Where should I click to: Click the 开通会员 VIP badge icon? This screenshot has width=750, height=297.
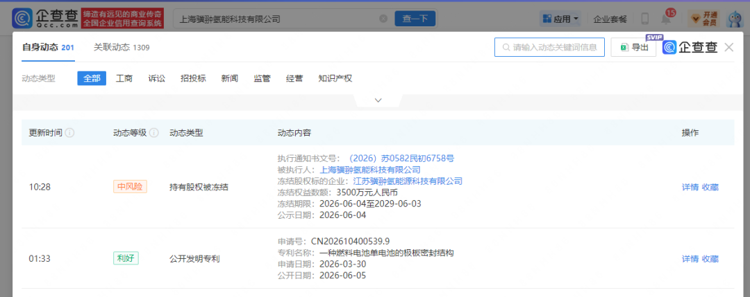(705, 19)
